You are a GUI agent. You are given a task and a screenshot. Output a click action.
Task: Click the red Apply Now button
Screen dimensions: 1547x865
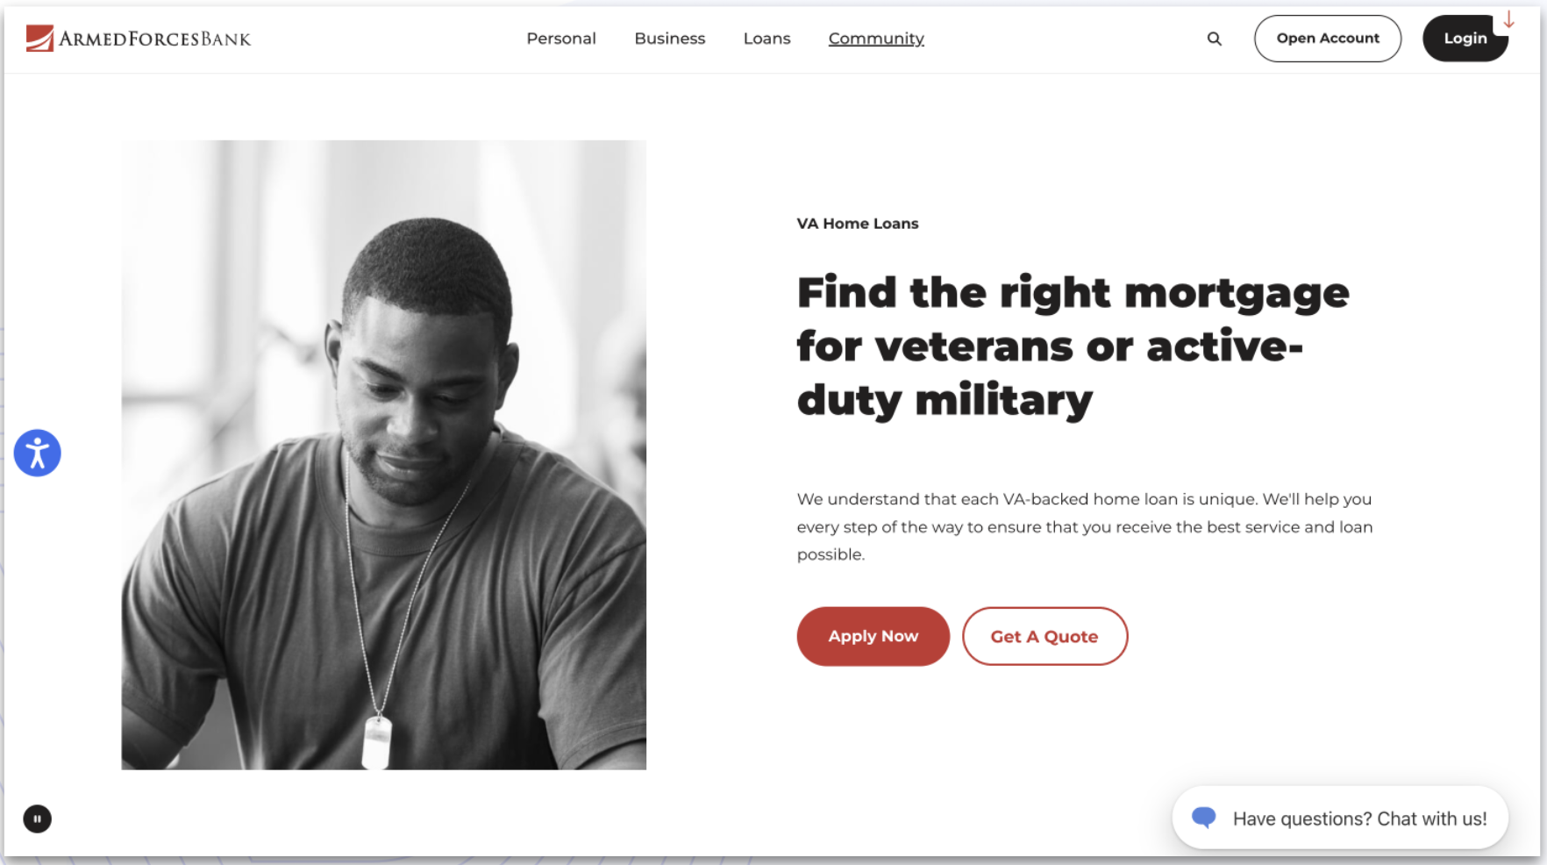pyautogui.click(x=873, y=636)
